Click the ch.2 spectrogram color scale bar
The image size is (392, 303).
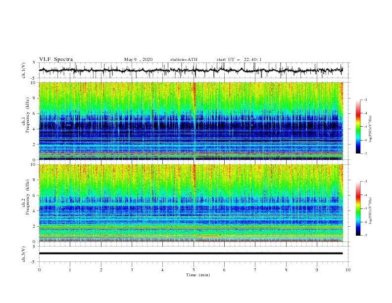[x=358, y=208]
